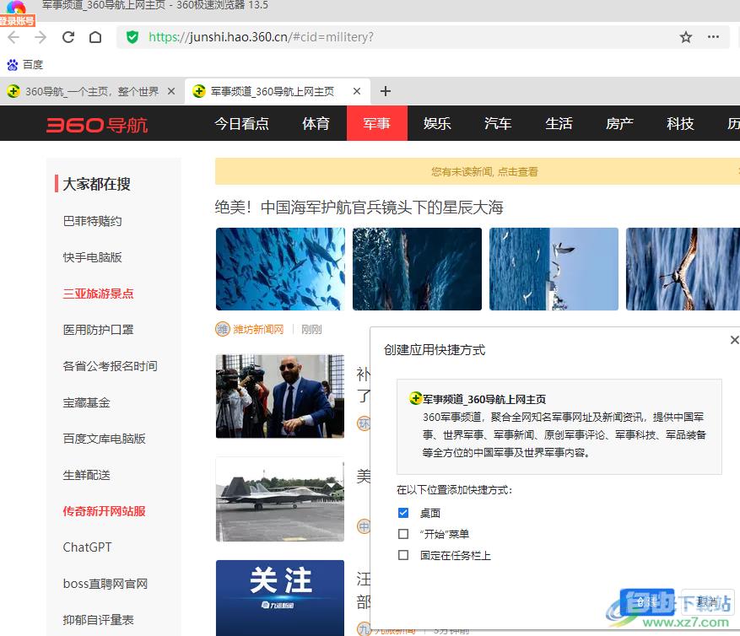
Task: Click the 登录账号 login badge
Action: tap(18, 21)
